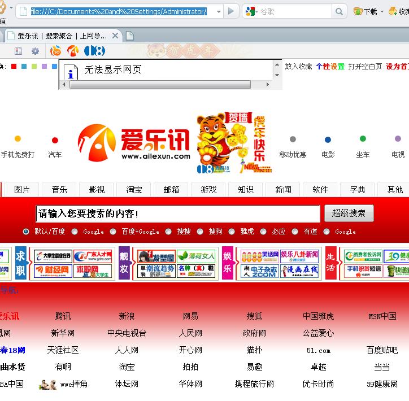Click the red dot above 汽车

pyautogui.click(x=55, y=140)
